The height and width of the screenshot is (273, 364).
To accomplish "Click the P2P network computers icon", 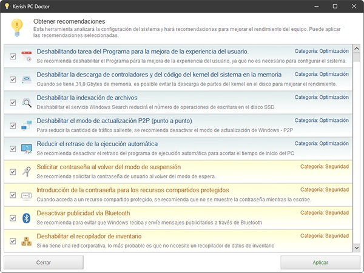I will pyautogui.click(x=27, y=126).
